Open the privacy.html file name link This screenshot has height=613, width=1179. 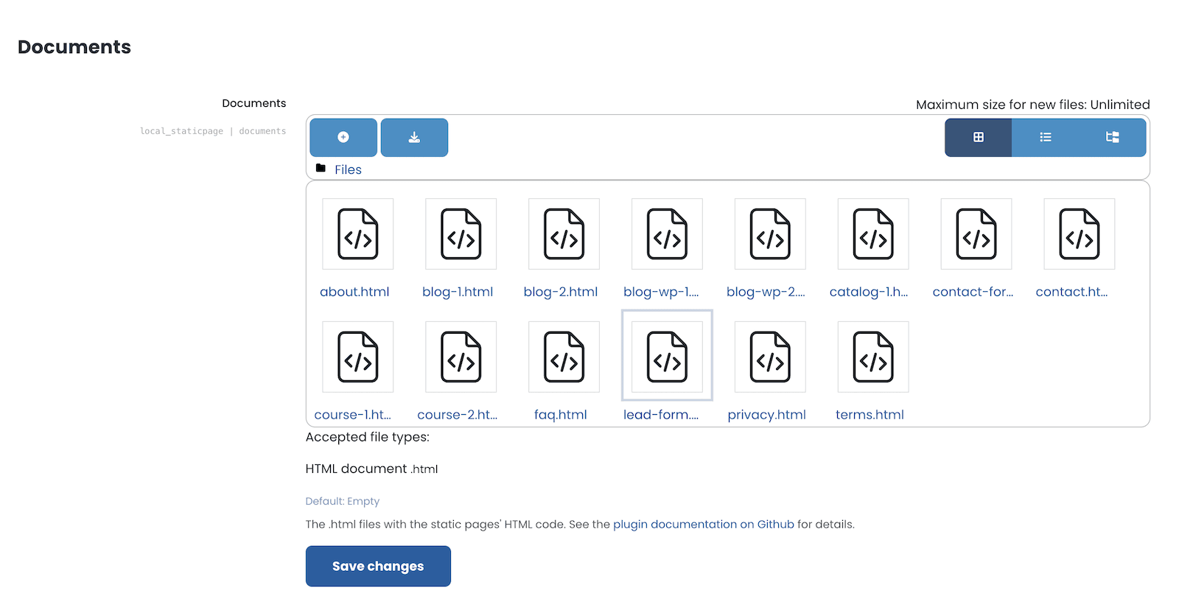(x=767, y=415)
